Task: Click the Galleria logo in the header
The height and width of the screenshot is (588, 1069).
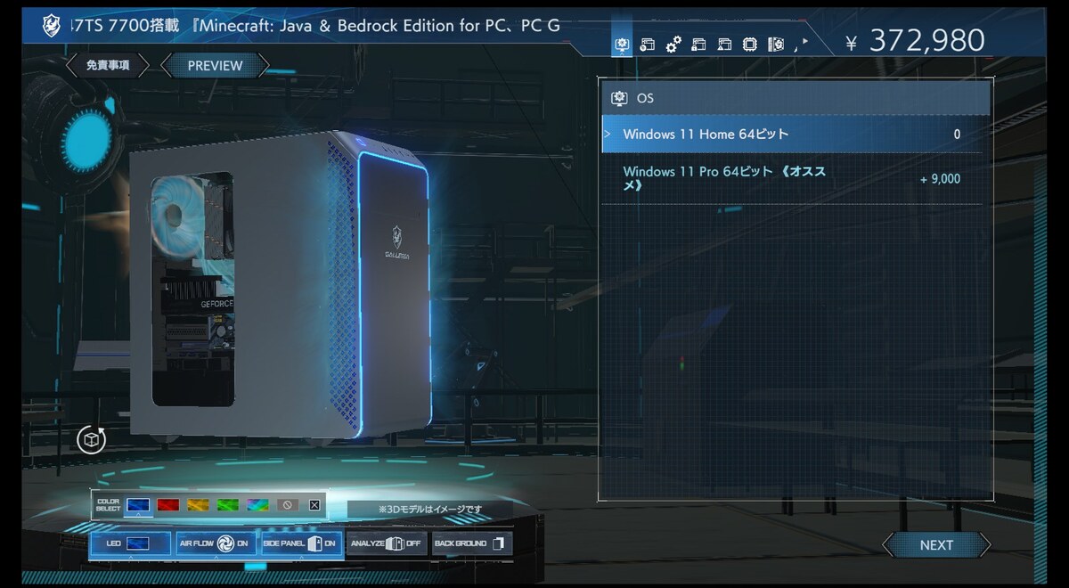Action: [x=52, y=25]
